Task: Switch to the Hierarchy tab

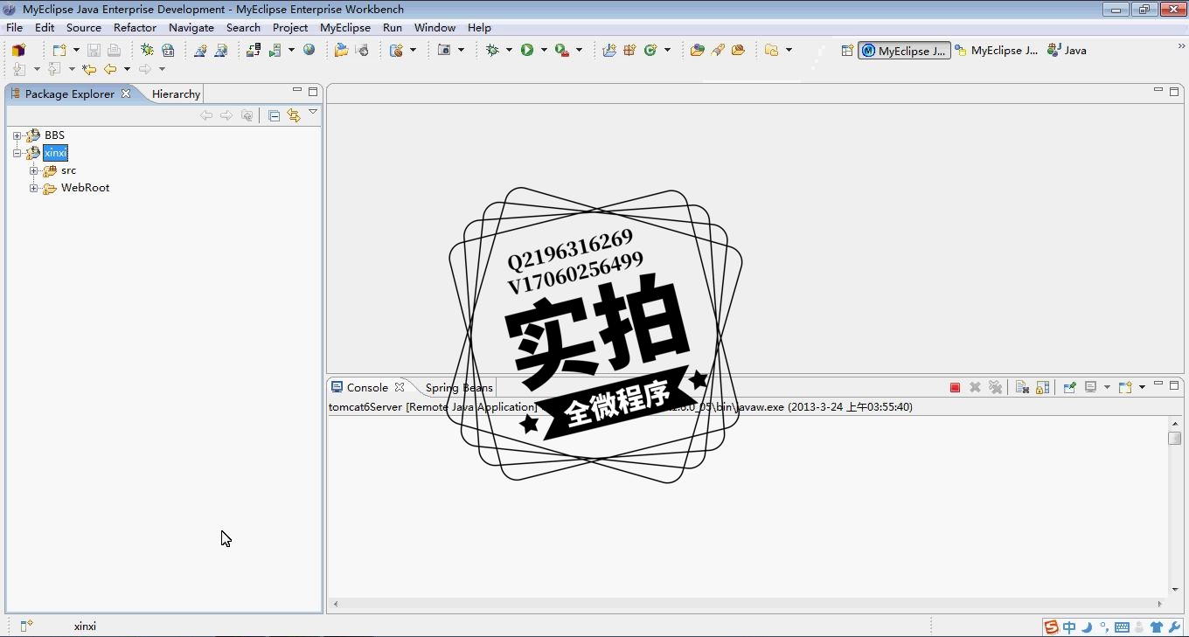Action: pyautogui.click(x=176, y=93)
